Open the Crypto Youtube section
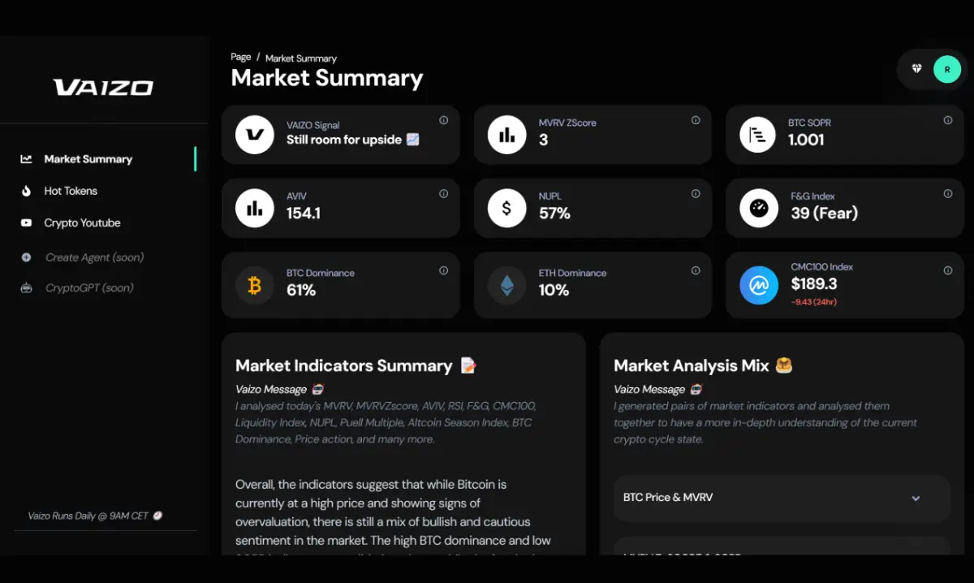Viewport: 974px width, 583px height. pyautogui.click(x=82, y=222)
